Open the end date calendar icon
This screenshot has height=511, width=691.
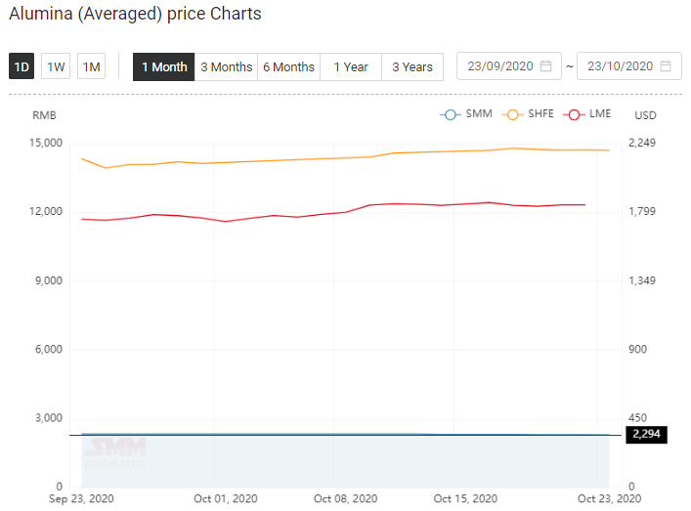pyautogui.click(x=666, y=66)
